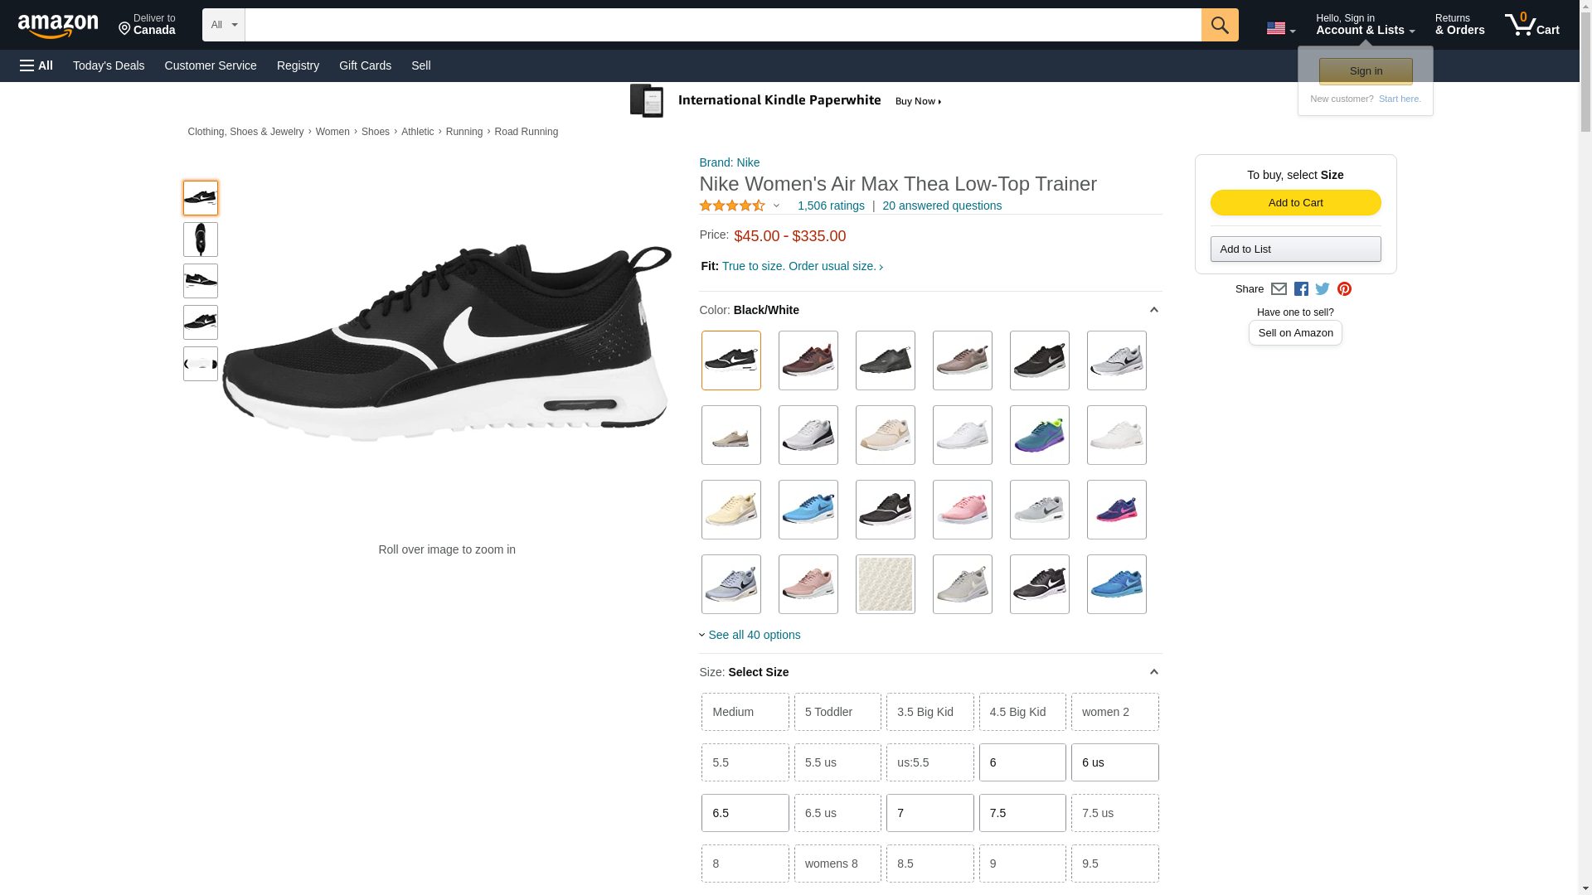The height and width of the screenshot is (895, 1592).
Task: Select size 7.5 option
Action: coord(1022,813)
